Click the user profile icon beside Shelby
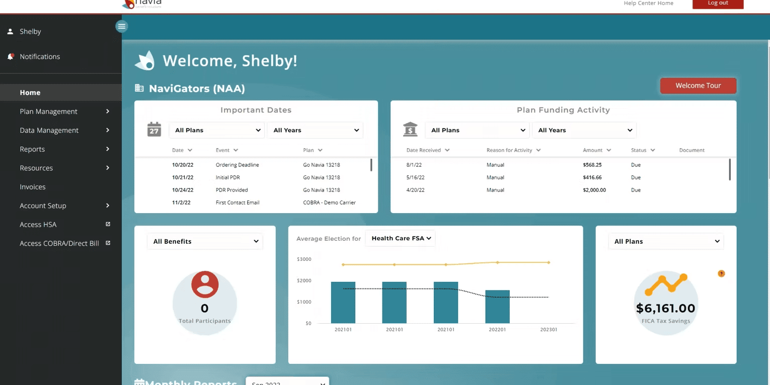This screenshot has width=770, height=385. (x=10, y=31)
